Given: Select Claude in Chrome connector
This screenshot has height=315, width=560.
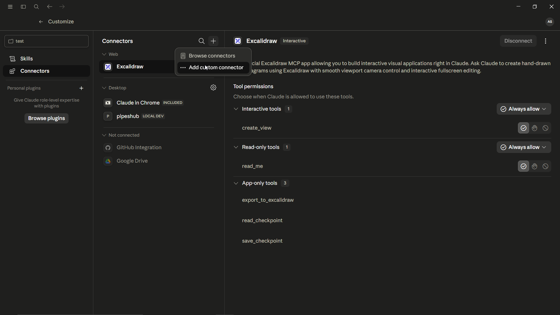Looking at the screenshot, I should (159, 103).
